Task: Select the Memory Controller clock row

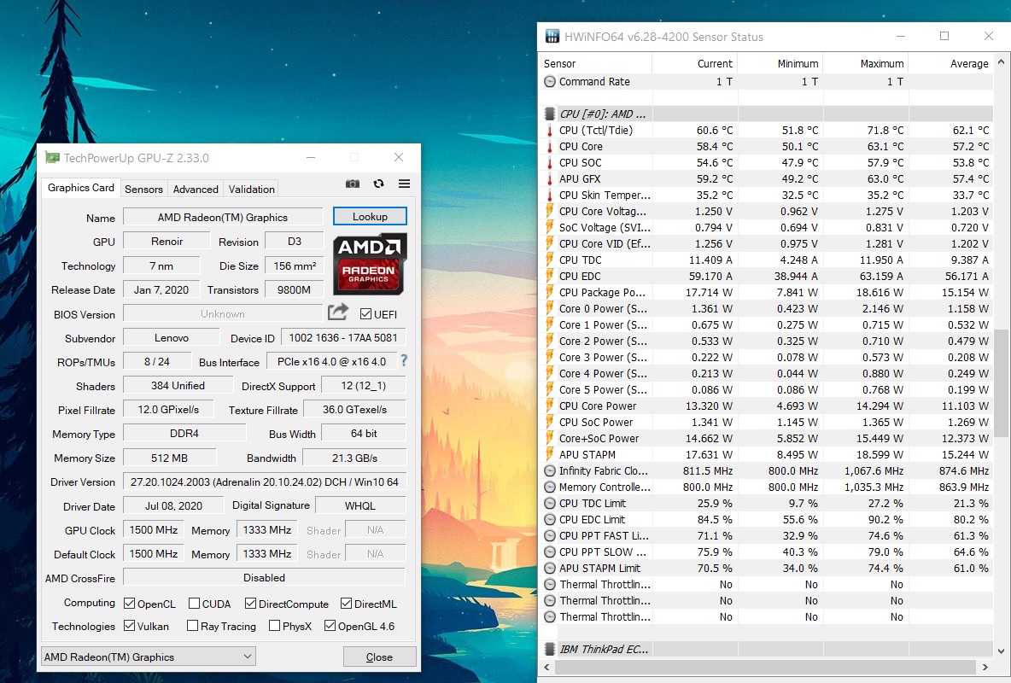Action: pos(766,487)
